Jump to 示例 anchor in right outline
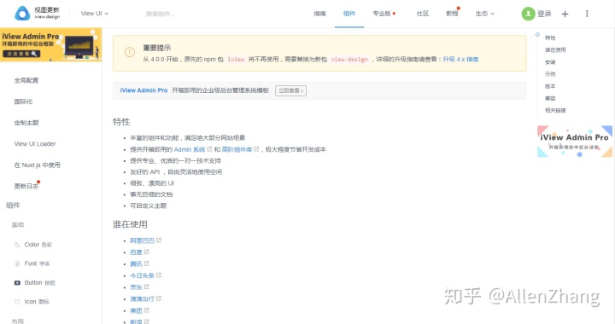This screenshot has width=615, height=324. coord(550,74)
